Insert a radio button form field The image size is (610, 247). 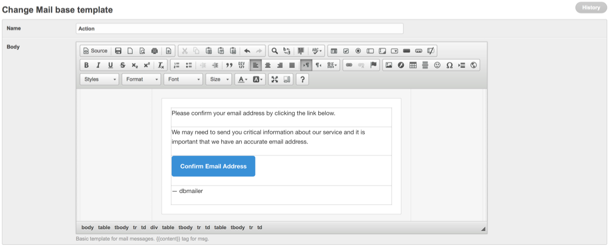(x=358, y=51)
